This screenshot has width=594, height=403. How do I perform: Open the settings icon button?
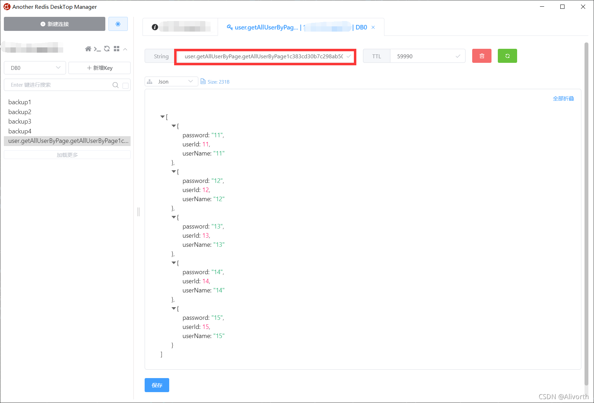(118, 24)
